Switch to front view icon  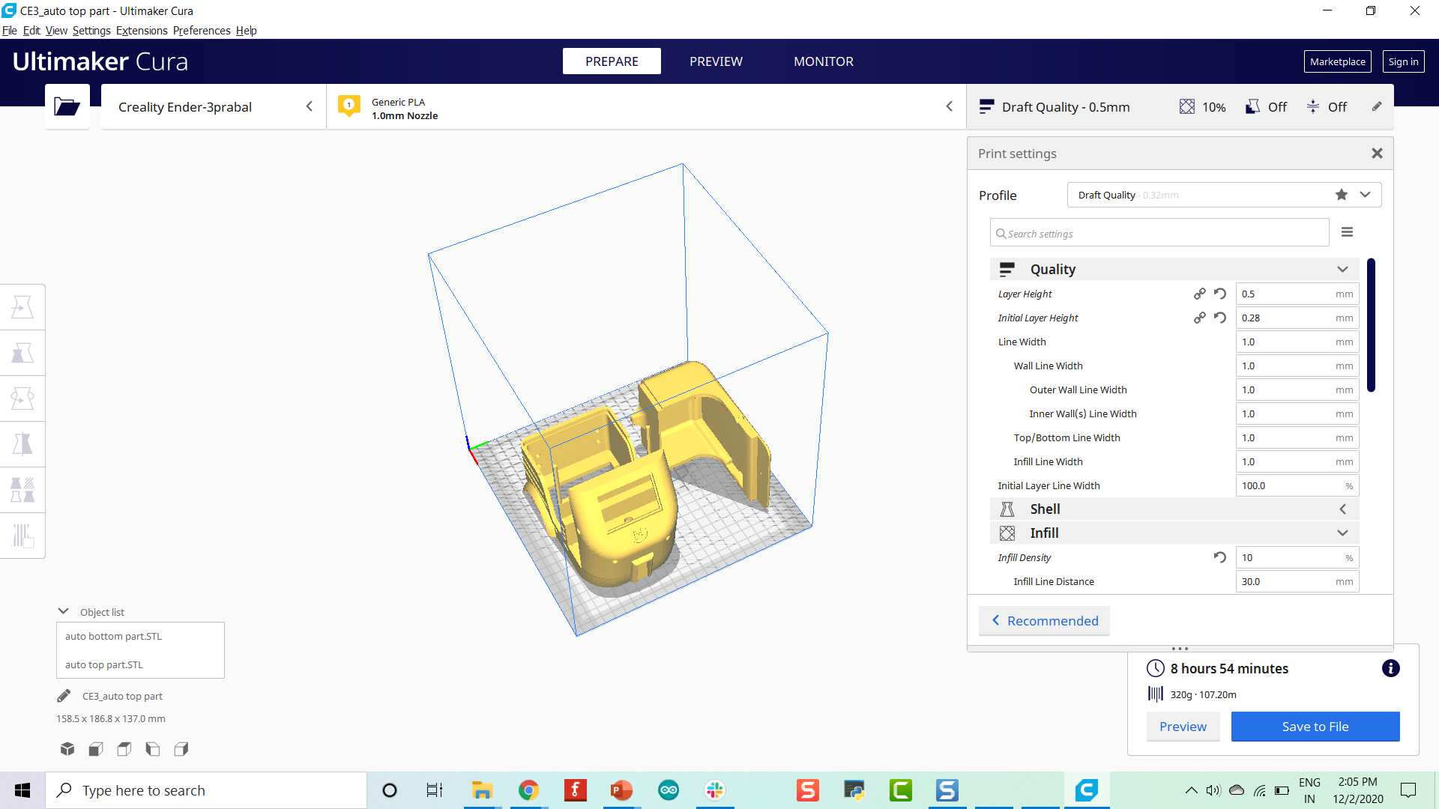tap(96, 748)
